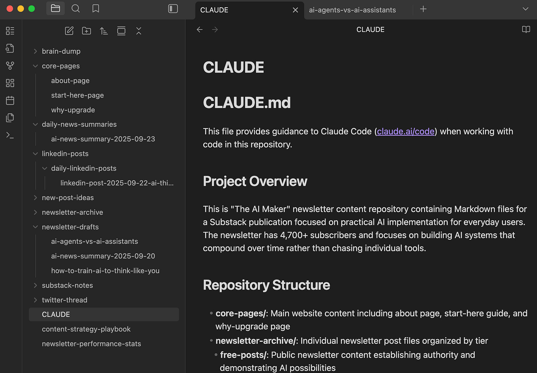Open the claude.ai/code hyperlink
Screen dimensions: 537x373
pyautogui.click(x=406, y=131)
